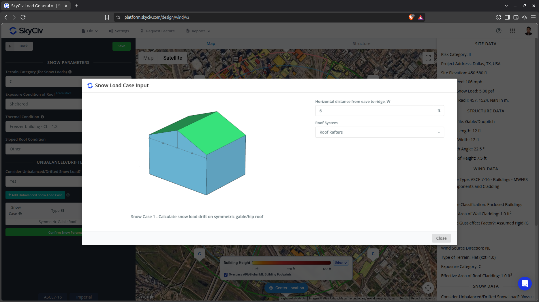Image resolution: width=539 pixels, height=302 pixels.
Task: Toggle Overpass API building footprints checkbox
Action: [x=226, y=275]
